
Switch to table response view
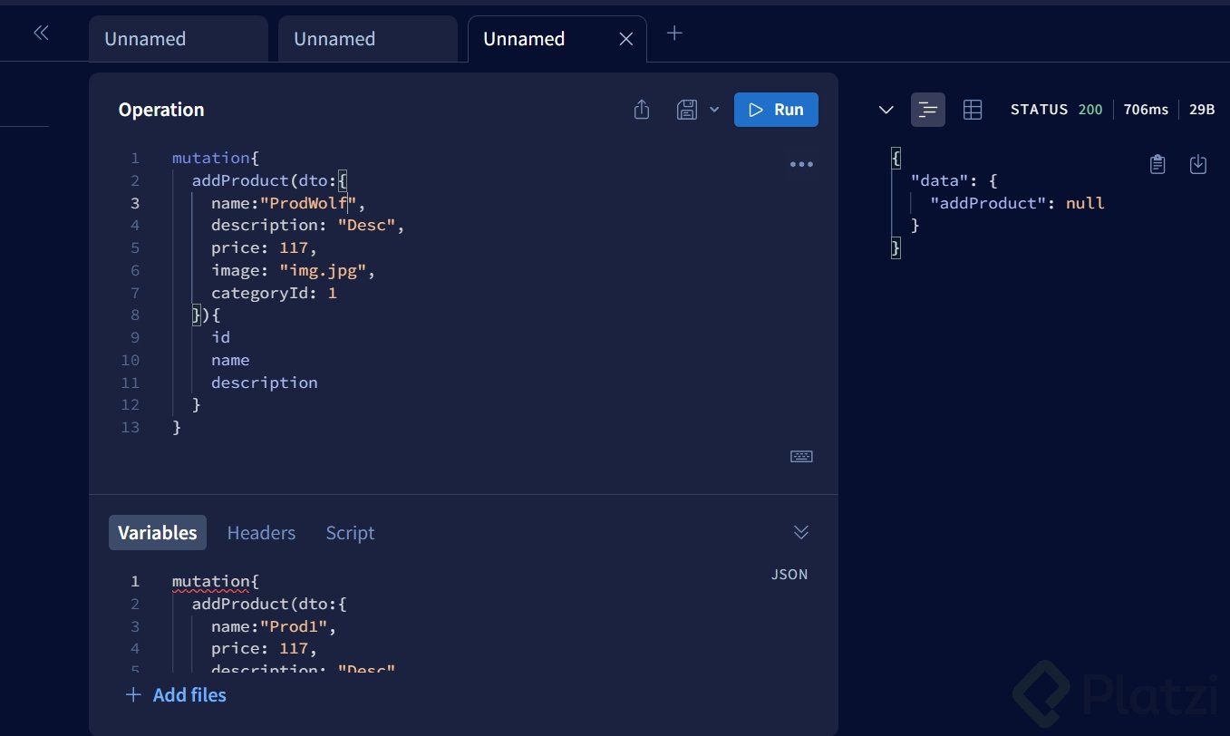tap(973, 110)
